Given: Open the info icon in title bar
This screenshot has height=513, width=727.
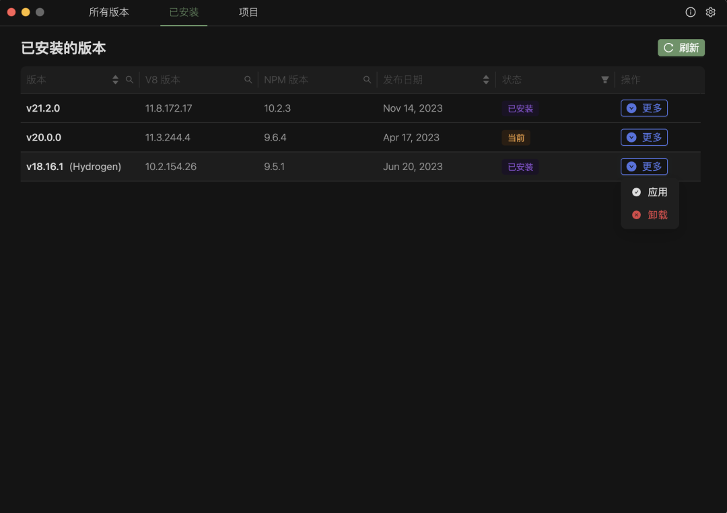Looking at the screenshot, I should (690, 12).
